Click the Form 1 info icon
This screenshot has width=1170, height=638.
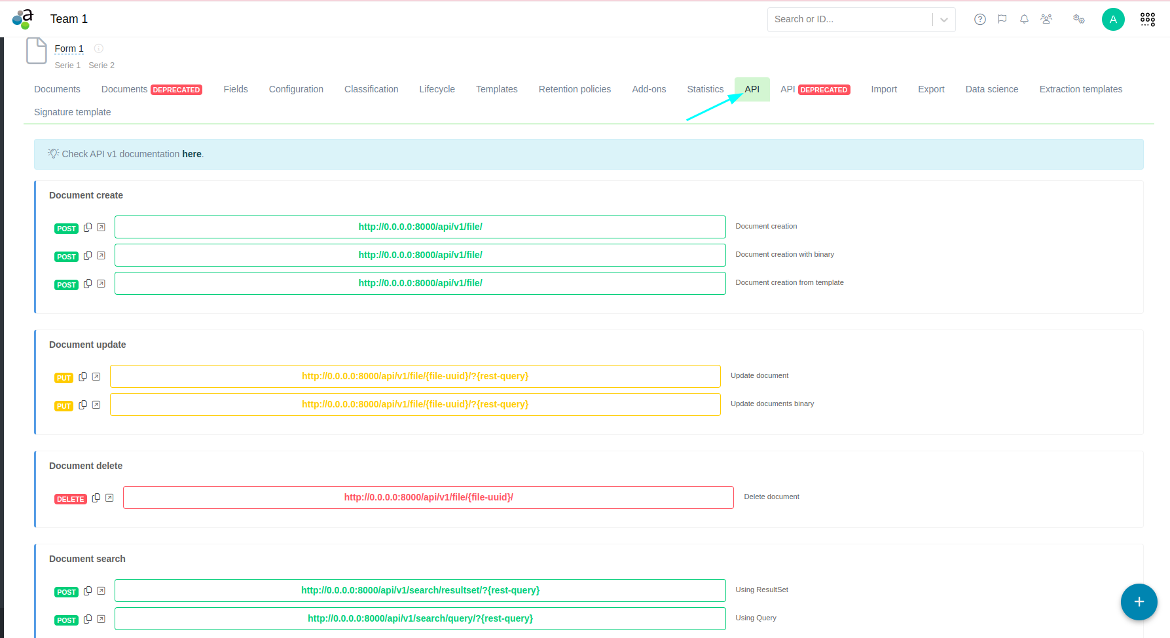[99, 48]
